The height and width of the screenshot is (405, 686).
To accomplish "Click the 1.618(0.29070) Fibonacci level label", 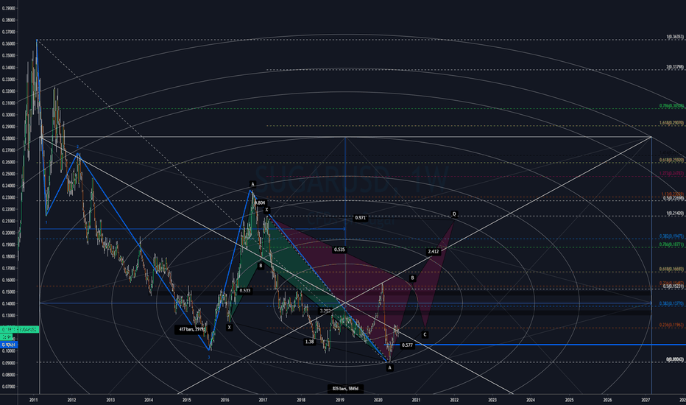I will pos(671,123).
